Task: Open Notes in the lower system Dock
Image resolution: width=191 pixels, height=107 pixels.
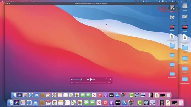Action: 61,103
